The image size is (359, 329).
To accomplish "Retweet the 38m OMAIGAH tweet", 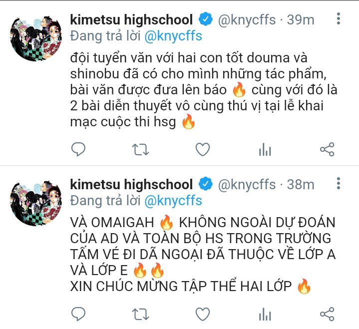I will click(x=140, y=314).
